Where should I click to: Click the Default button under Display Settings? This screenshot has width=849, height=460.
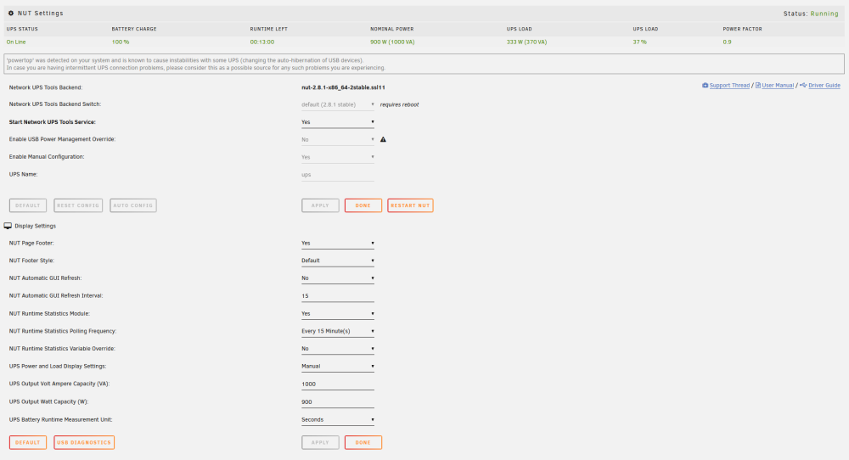28,443
